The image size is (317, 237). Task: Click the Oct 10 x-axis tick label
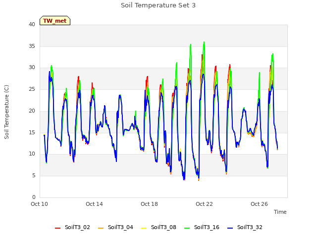tap(39, 204)
